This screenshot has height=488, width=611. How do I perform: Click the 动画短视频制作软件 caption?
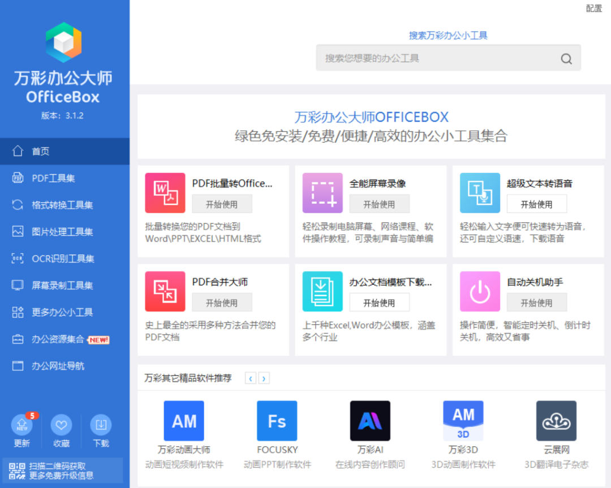coord(184,464)
